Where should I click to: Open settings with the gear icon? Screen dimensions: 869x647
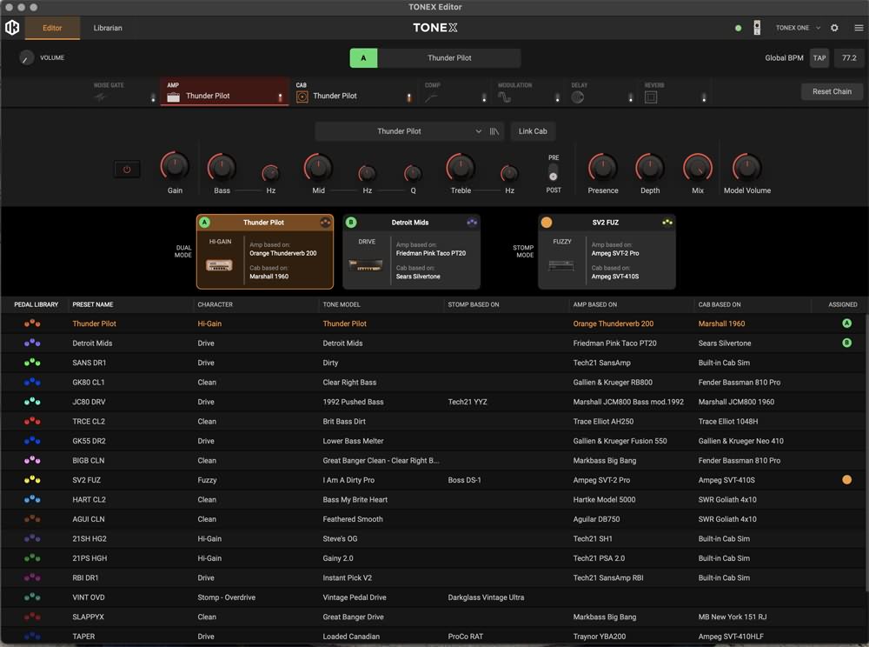tap(834, 28)
